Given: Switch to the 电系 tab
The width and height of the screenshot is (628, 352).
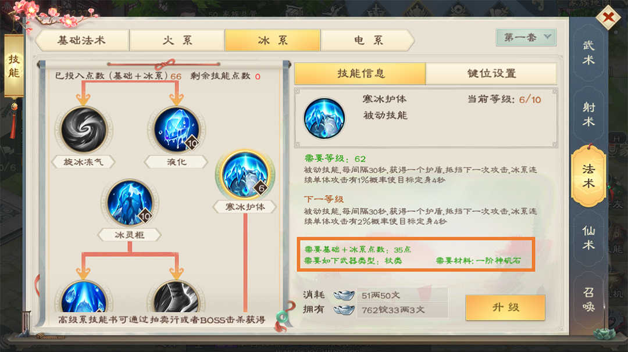Looking at the screenshot, I should tap(367, 40).
